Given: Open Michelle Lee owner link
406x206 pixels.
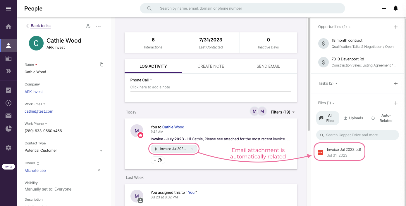Looking at the screenshot, I should click(35, 170).
